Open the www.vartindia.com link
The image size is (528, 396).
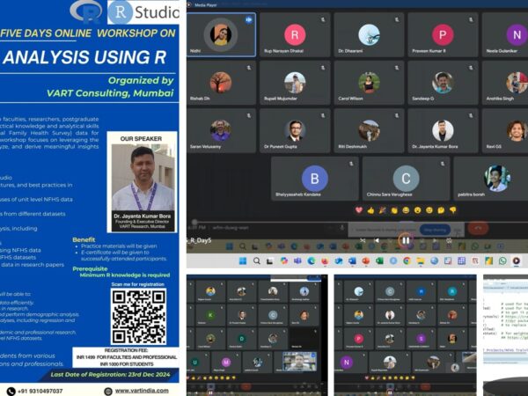[142, 391]
